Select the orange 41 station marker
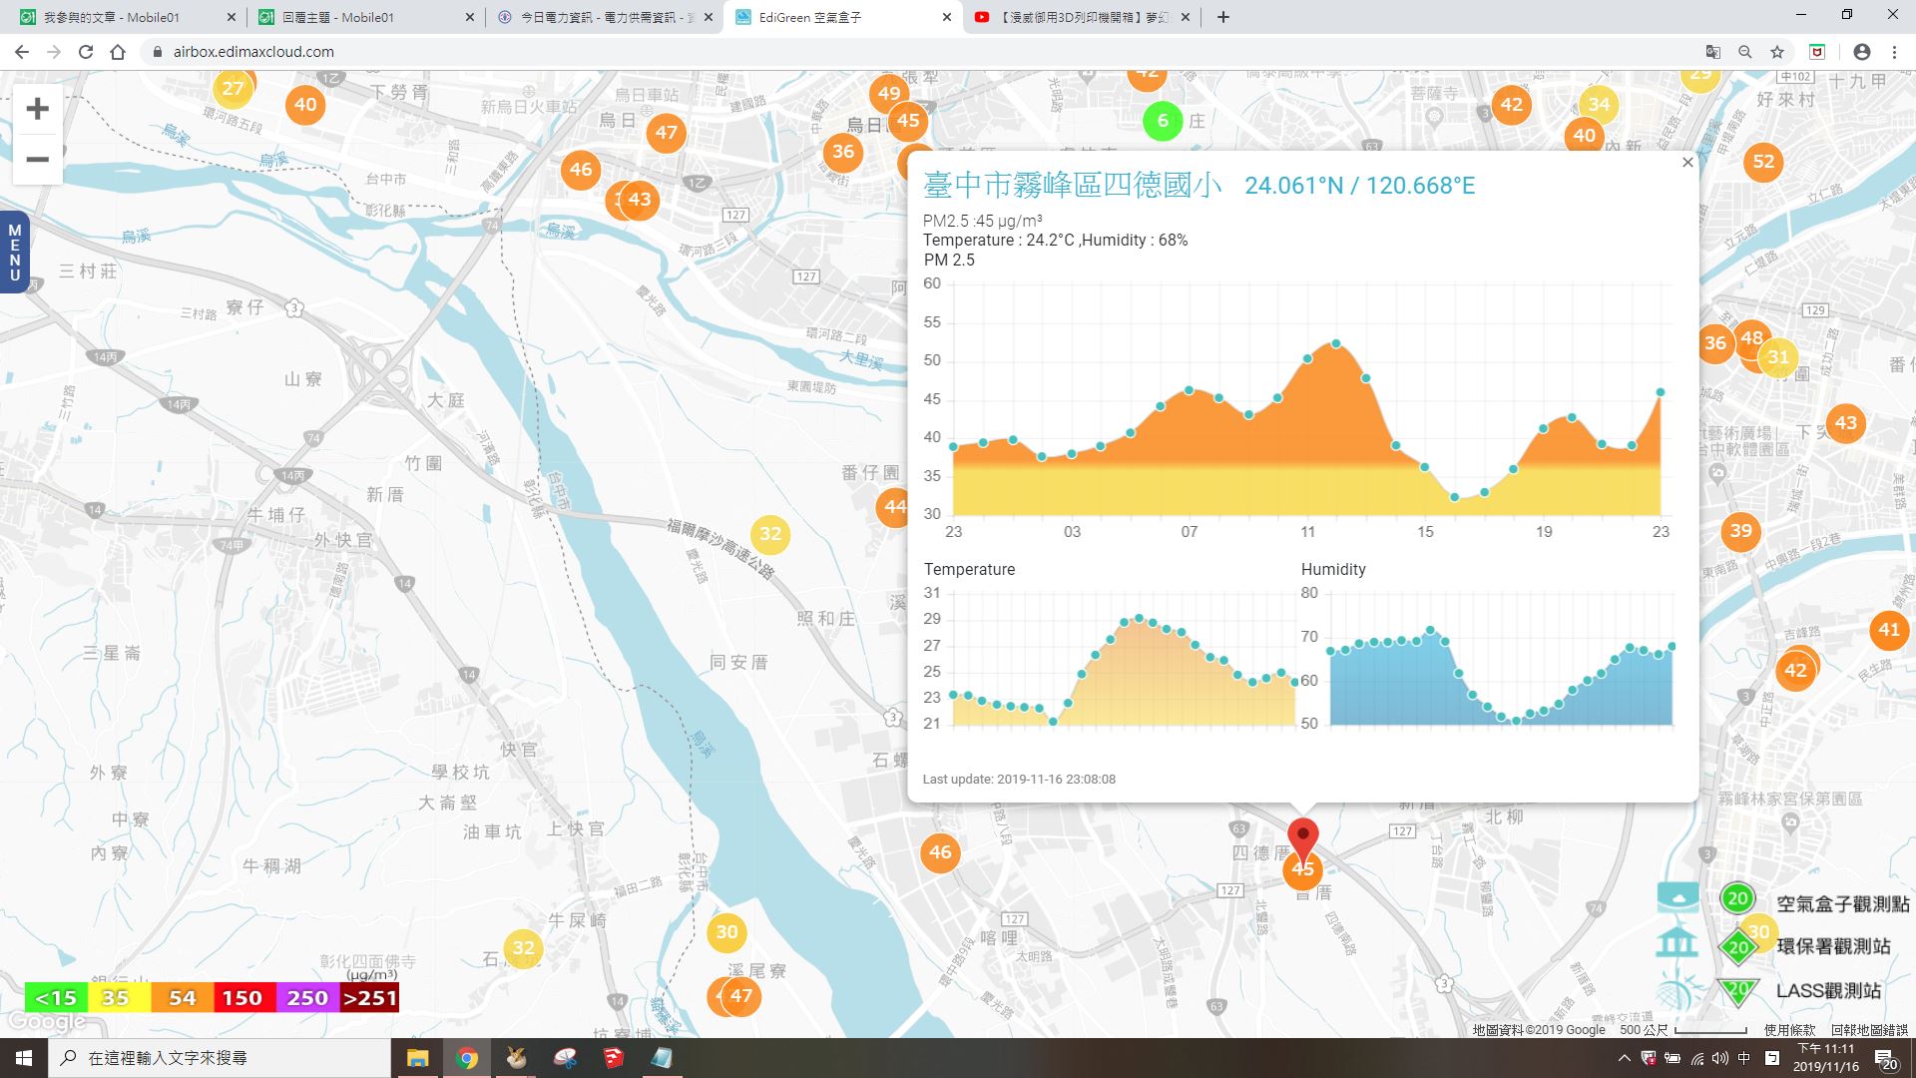 (1889, 630)
